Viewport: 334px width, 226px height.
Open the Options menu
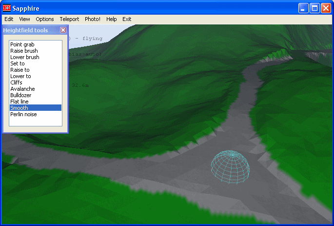point(45,19)
